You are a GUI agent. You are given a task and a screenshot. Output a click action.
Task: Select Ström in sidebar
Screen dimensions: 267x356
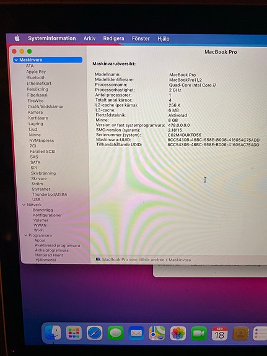[x=37, y=184]
